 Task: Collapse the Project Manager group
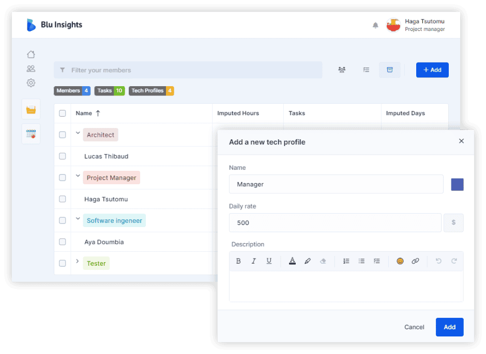[x=78, y=176]
